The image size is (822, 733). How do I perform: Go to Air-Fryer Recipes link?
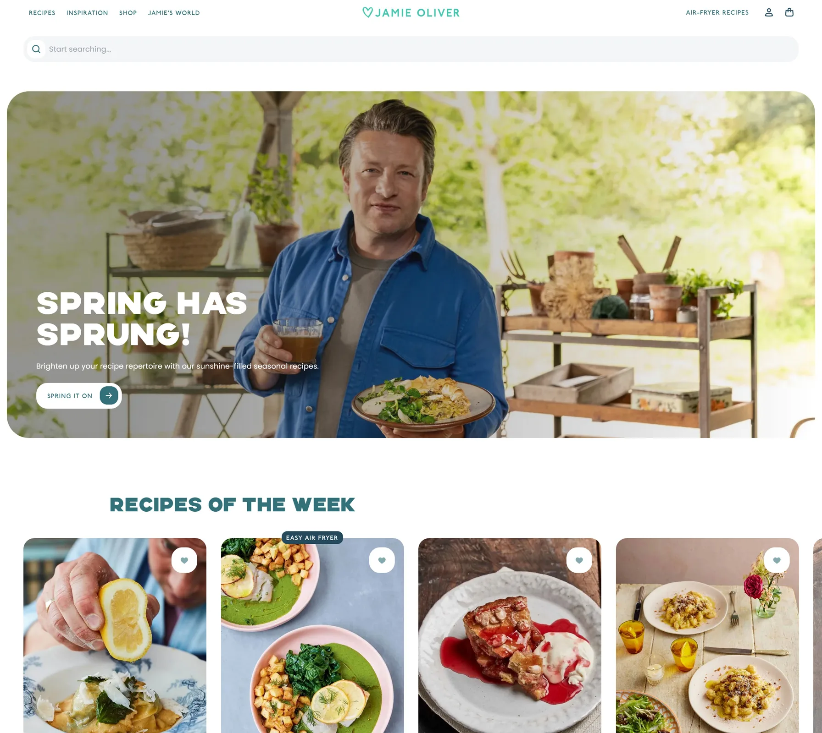717,12
